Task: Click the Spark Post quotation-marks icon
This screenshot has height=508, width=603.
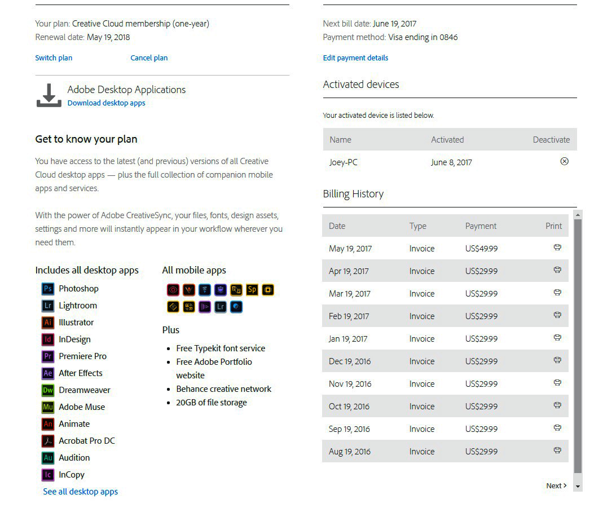Action: point(189,307)
